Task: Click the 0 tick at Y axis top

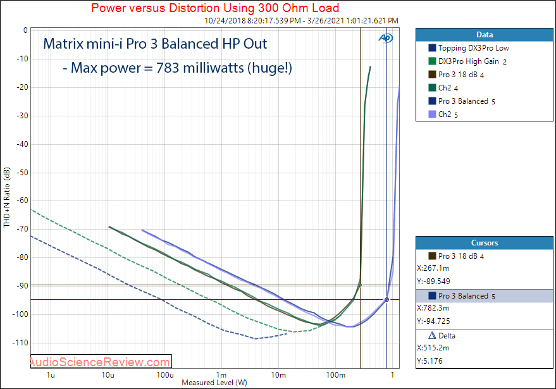Action: point(25,30)
